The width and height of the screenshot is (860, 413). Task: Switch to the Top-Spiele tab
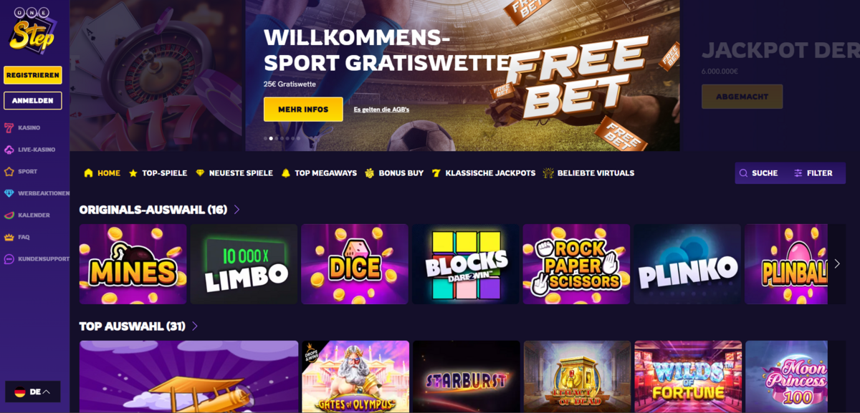(158, 173)
